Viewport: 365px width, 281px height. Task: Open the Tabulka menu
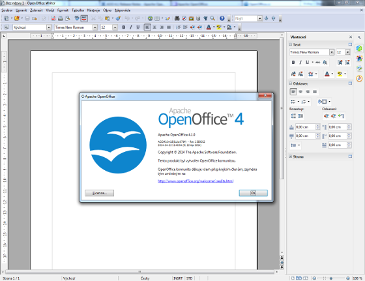click(x=78, y=10)
